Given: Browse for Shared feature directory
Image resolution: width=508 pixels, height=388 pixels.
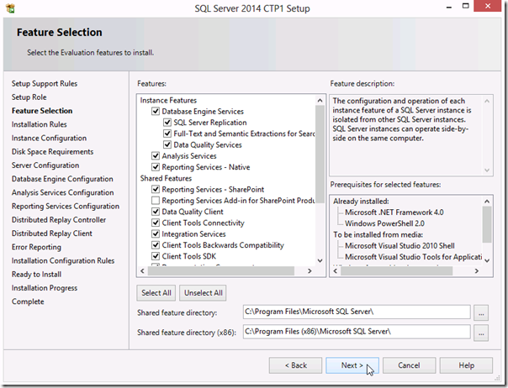Looking at the screenshot, I should click(481, 313).
